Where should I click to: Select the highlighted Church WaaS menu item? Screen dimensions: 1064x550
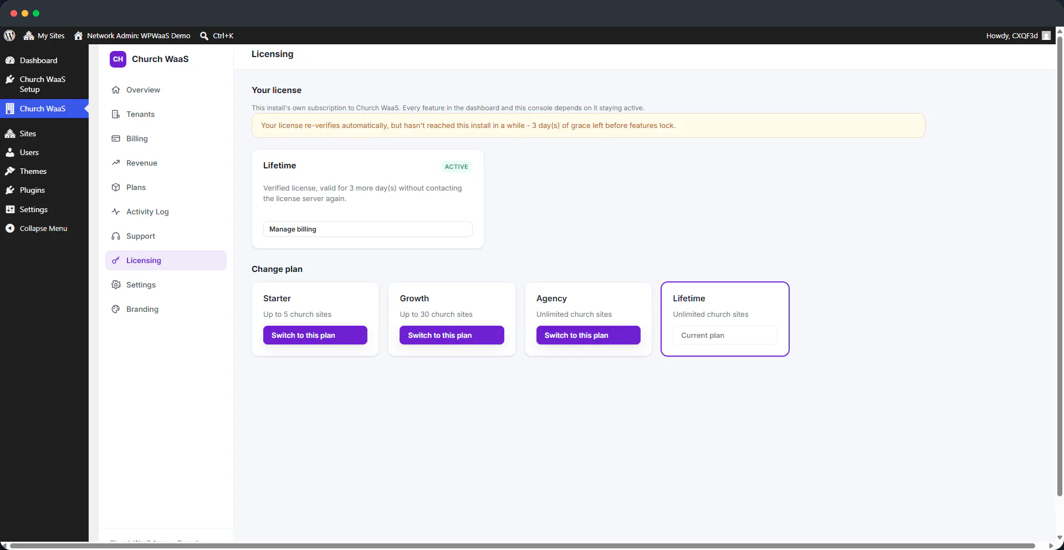pos(44,109)
